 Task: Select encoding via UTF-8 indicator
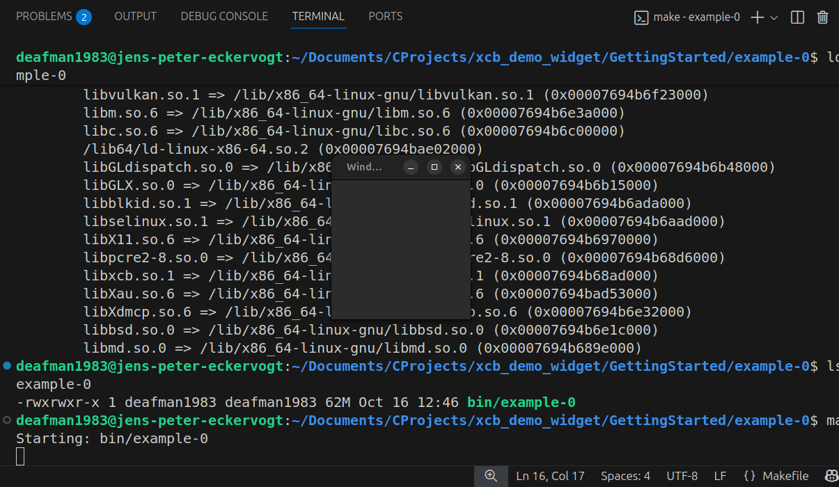pos(682,476)
